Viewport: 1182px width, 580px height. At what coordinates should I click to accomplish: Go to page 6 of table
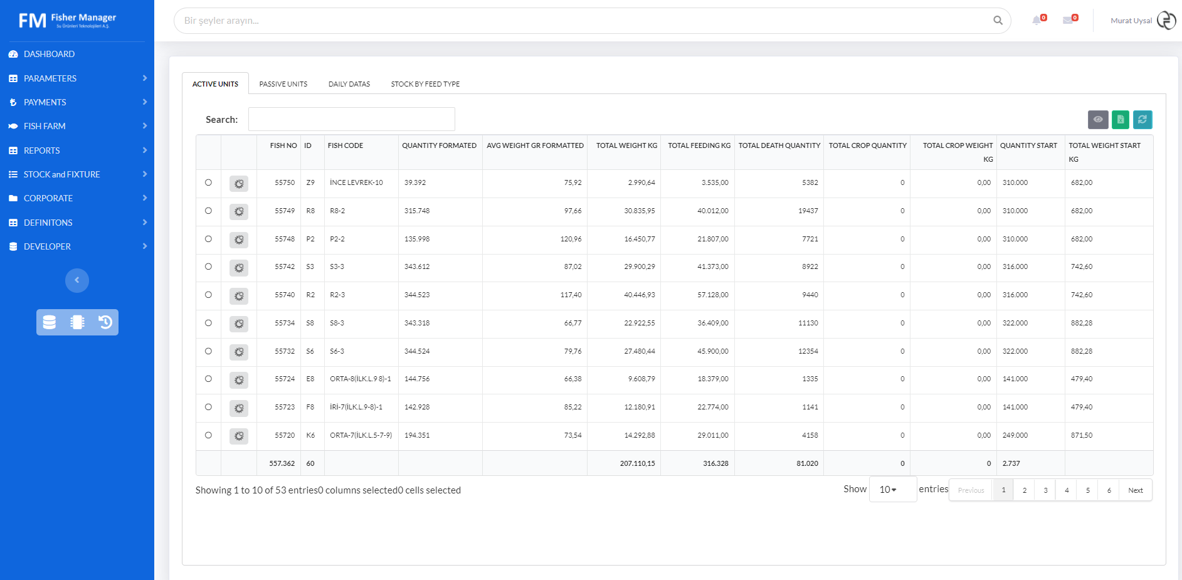(1109, 490)
